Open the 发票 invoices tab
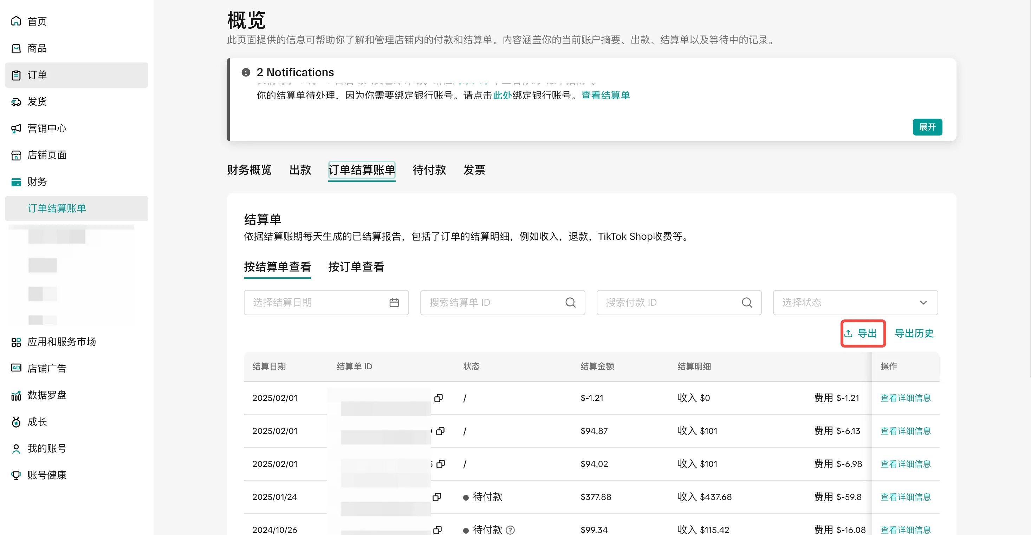 click(x=474, y=170)
